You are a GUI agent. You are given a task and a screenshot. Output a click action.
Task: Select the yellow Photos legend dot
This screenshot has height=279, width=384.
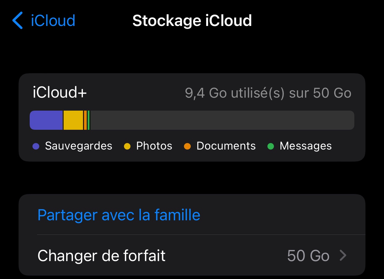click(x=128, y=146)
